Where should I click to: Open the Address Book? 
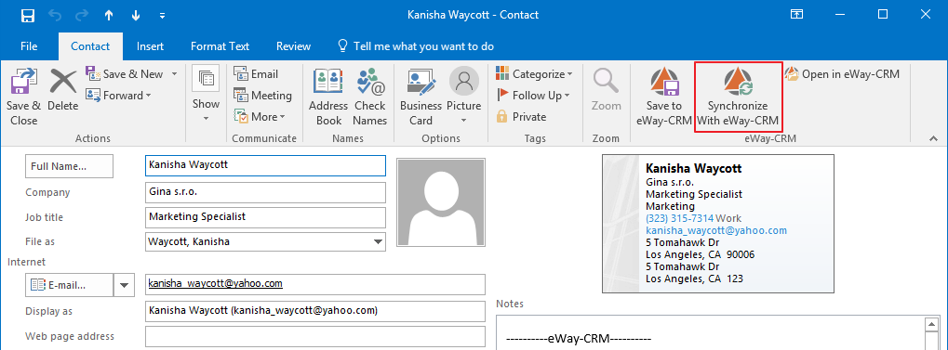(x=328, y=97)
